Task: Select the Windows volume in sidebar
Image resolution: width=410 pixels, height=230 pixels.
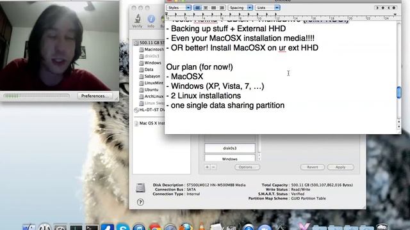Action: point(151,63)
